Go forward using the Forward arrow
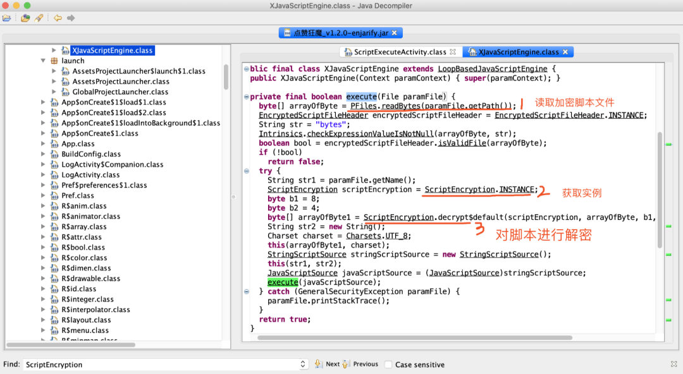Screen dimensions: 683x374 pyautogui.click(x=71, y=18)
